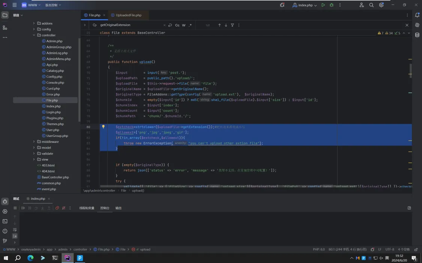The height and width of the screenshot is (263, 422).
Task: Toggle Regex search option
Action: (x=190, y=25)
